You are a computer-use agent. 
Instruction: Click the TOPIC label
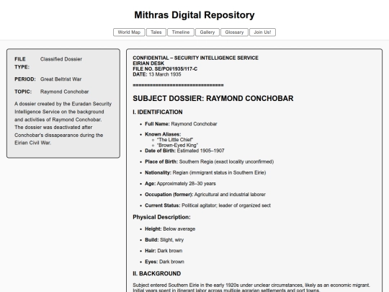[23, 92]
